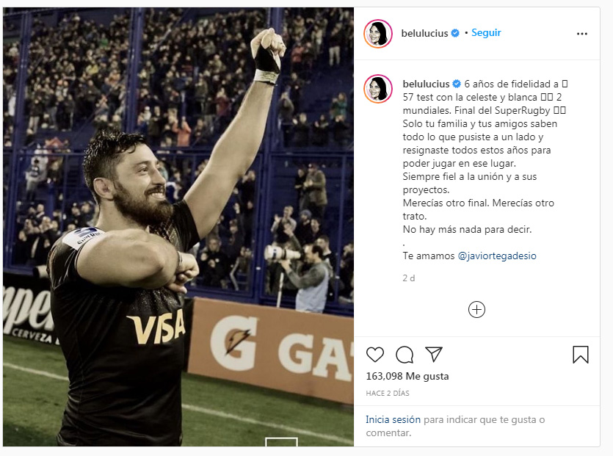Open comments with the speech bubble icon
Image resolution: width=613 pixels, height=456 pixels.
(x=405, y=355)
